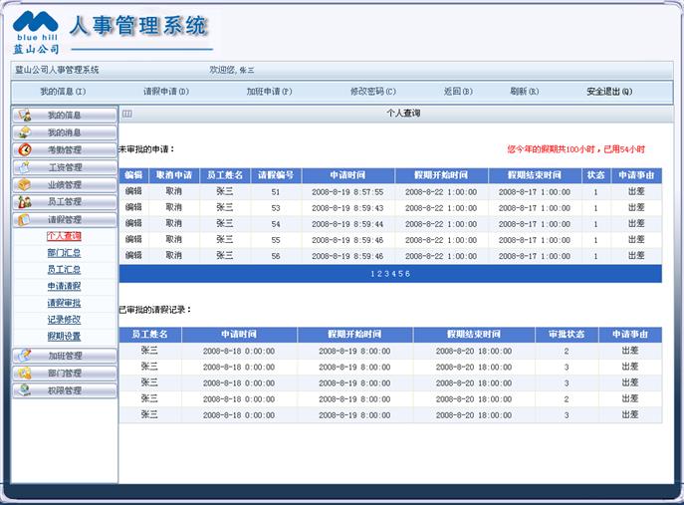Expand the 加班管理 sidebar section
This screenshot has width=684, height=505.
tap(65, 356)
